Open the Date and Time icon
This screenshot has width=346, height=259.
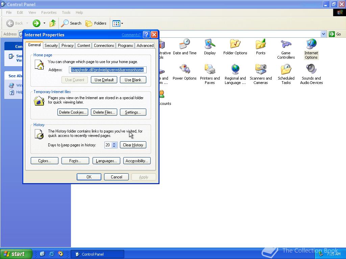[x=185, y=47]
